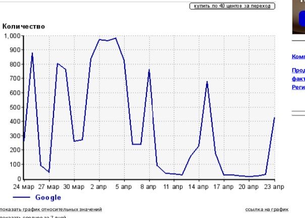Click the '900' y-axis label
Image resolution: width=305 pixels, height=218 pixels.
click(x=15, y=50)
